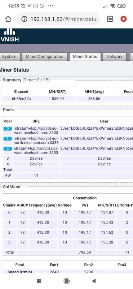The height and width of the screenshot is (289, 133).
Task: Tap chain 3 hashrate 135.28
Action: [107, 242]
